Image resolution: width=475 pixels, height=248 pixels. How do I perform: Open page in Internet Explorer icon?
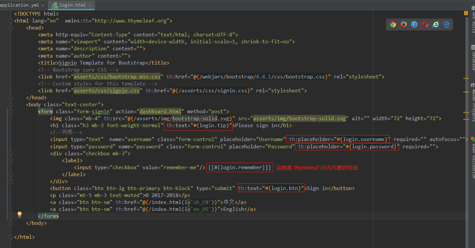(x=436, y=25)
